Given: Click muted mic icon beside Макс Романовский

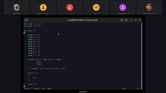Looking at the screenshot, I should pos(155,13).
